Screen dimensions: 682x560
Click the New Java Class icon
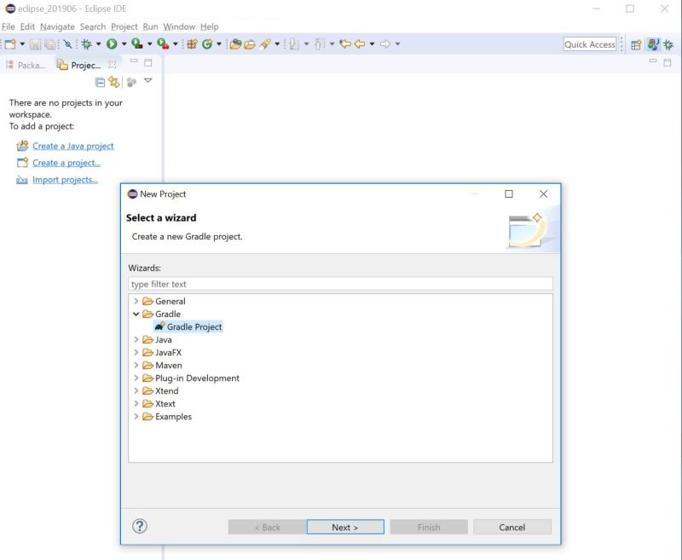pyautogui.click(x=207, y=44)
